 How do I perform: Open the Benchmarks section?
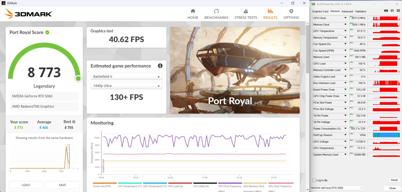tap(216, 14)
